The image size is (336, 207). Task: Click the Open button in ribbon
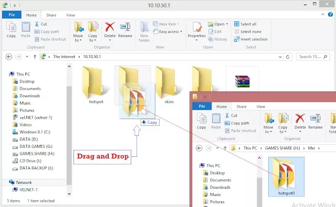click(x=218, y=24)
